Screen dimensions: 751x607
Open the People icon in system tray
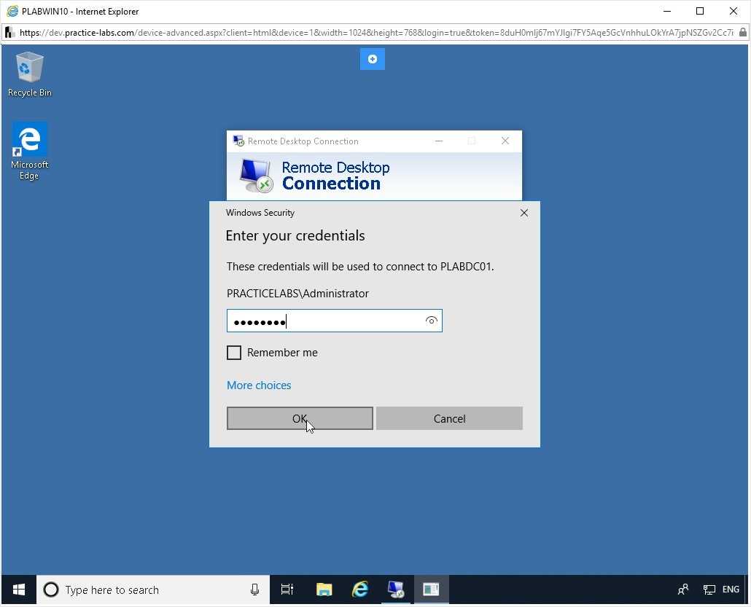683,590
